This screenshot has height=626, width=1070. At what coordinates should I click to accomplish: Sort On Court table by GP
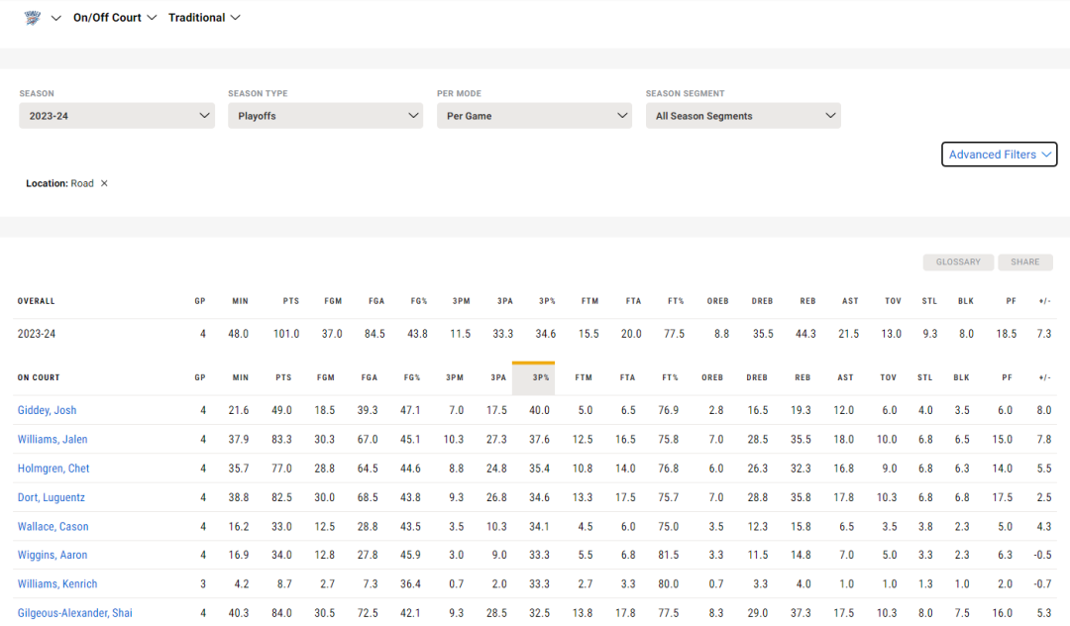point(200,377)
